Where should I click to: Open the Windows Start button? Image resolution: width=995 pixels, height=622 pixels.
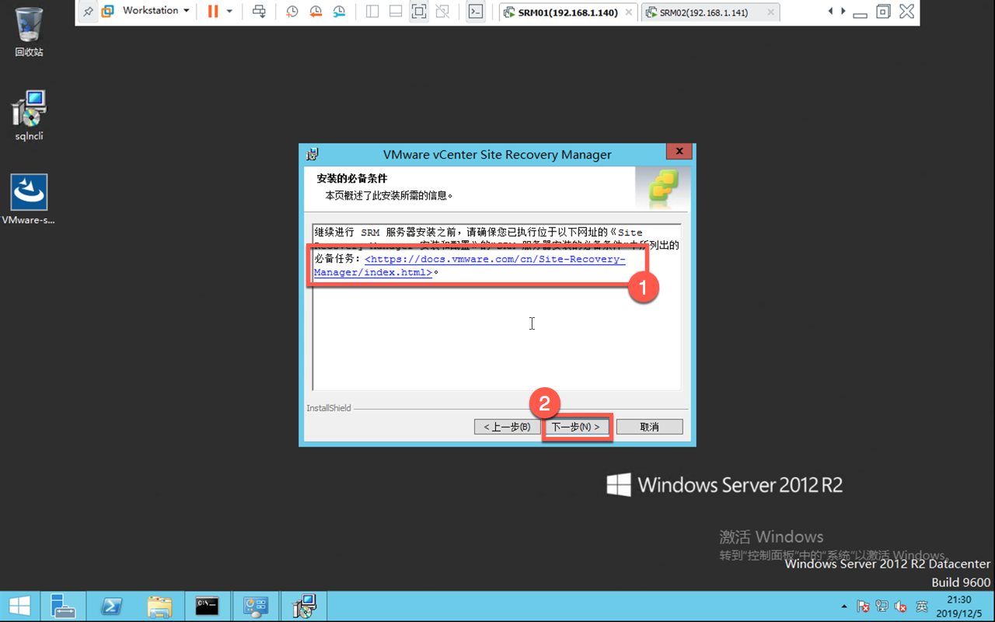(19, 606)
